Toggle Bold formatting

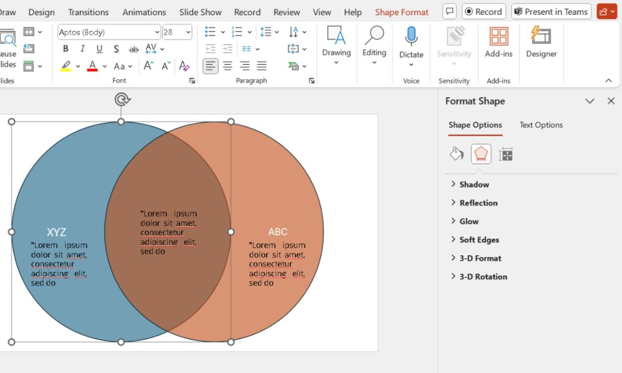tap(66, 49)
